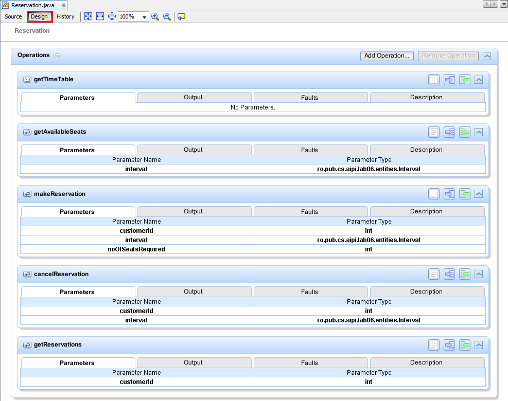Collapse the getAvailableSeats operation panel
Viewport: 508px width, 401px height.
pyautogui.click(x=479, y=132)
